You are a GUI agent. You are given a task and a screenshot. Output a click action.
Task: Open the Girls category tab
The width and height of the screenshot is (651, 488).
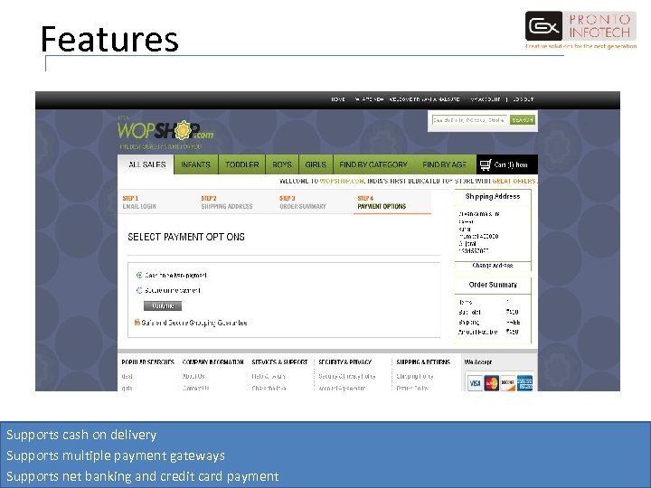pyautogui.click(x=316, y=164)
